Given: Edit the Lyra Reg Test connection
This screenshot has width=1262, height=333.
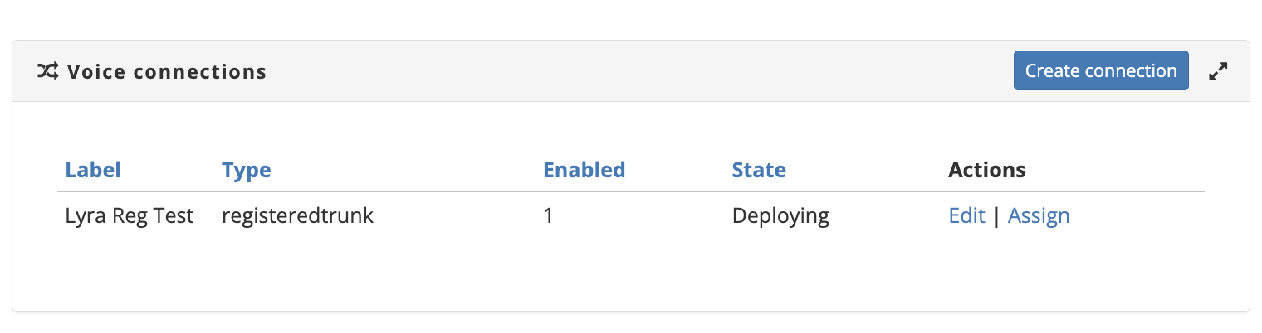Looking at the screenshot, I should [x=966, y=216].
